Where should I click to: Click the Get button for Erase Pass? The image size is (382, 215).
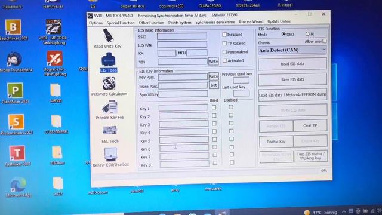214,85
